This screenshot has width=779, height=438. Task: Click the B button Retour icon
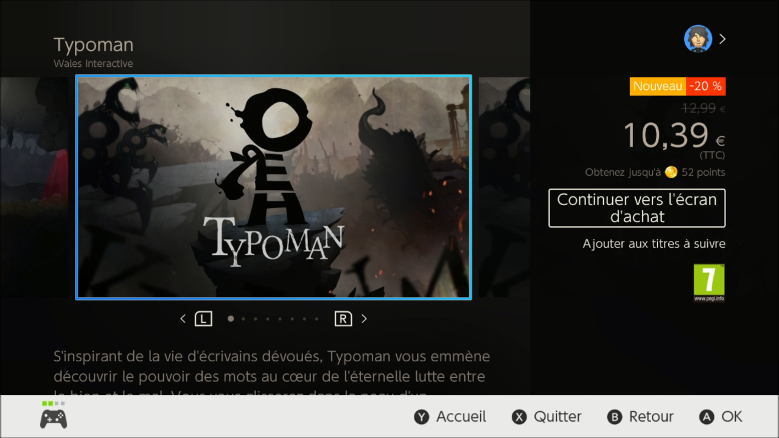[615, 417]
